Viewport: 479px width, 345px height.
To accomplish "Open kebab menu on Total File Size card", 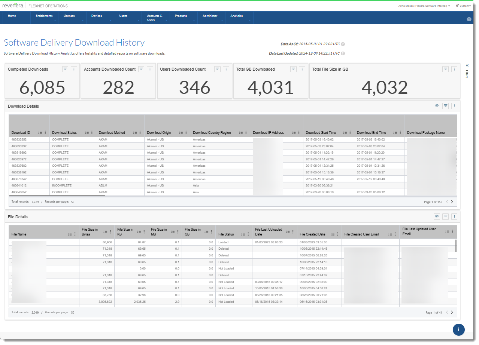I will [454, 69].
